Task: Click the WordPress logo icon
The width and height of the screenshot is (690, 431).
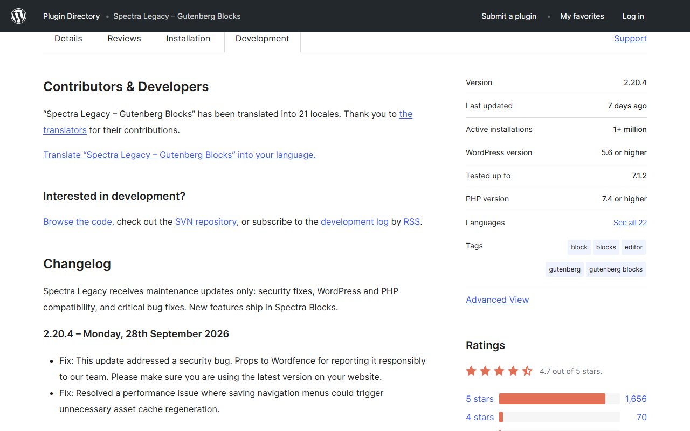Action: point(19,16)
